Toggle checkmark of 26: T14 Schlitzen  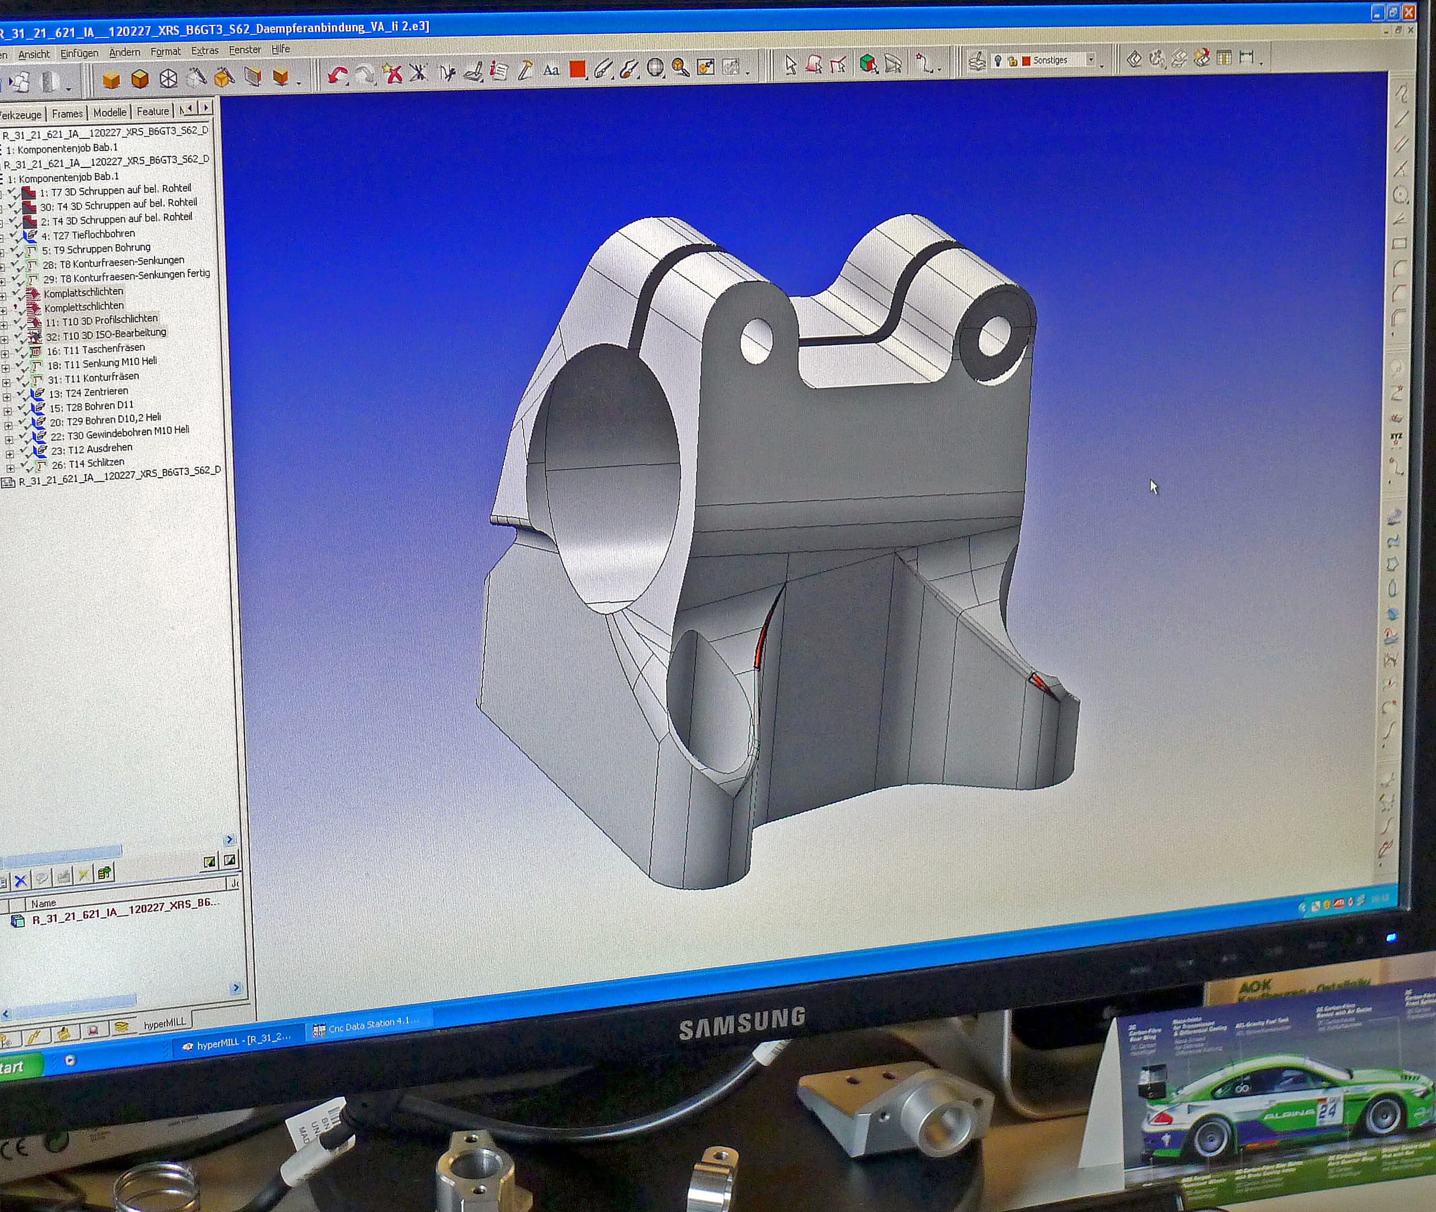pos(27,467)
